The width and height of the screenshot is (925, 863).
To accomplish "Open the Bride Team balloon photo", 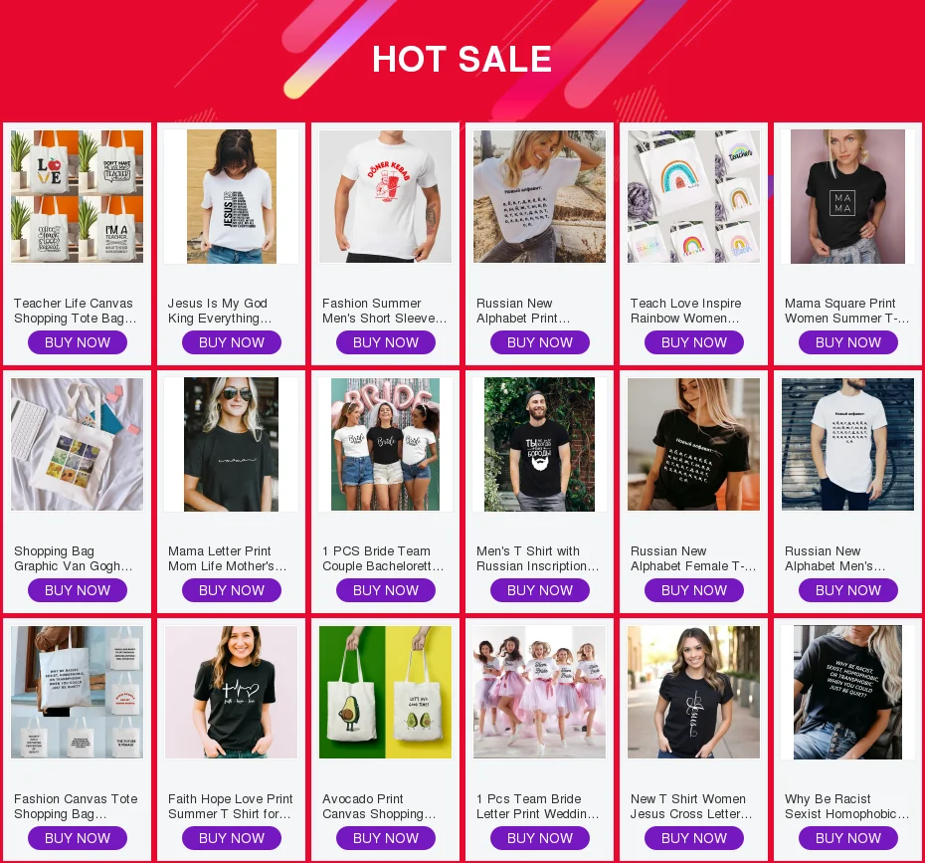I will 385,445.
